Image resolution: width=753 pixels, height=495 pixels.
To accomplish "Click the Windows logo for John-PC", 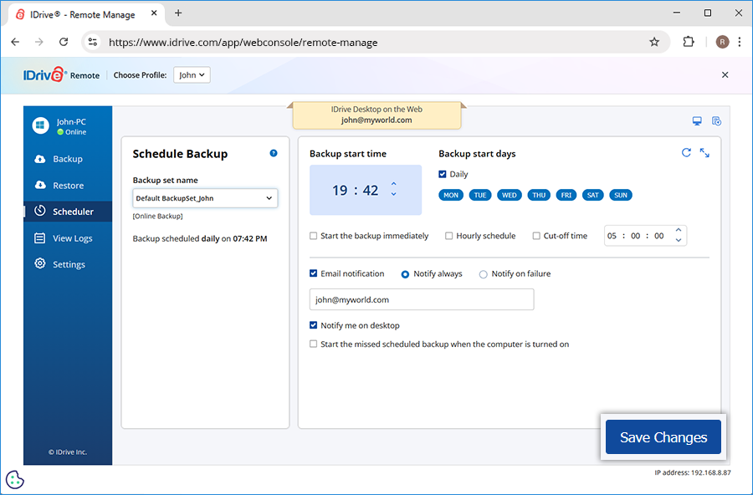I will (40, 125).
